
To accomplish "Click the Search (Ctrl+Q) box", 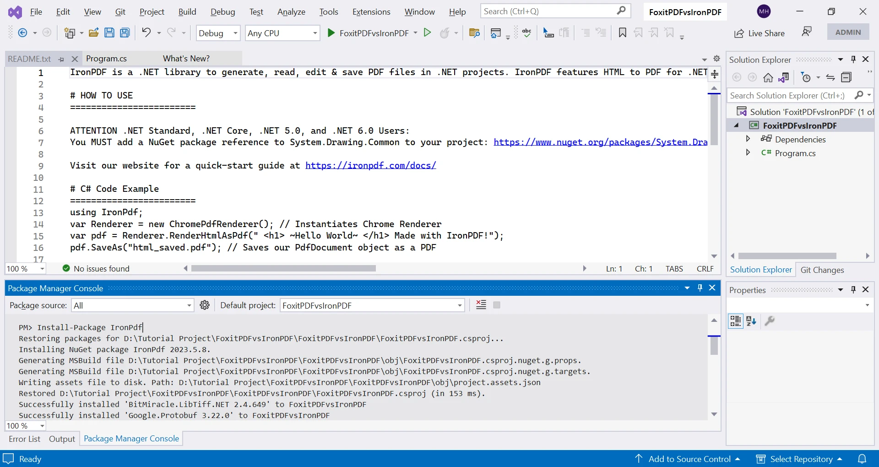I will pos(555,11).
